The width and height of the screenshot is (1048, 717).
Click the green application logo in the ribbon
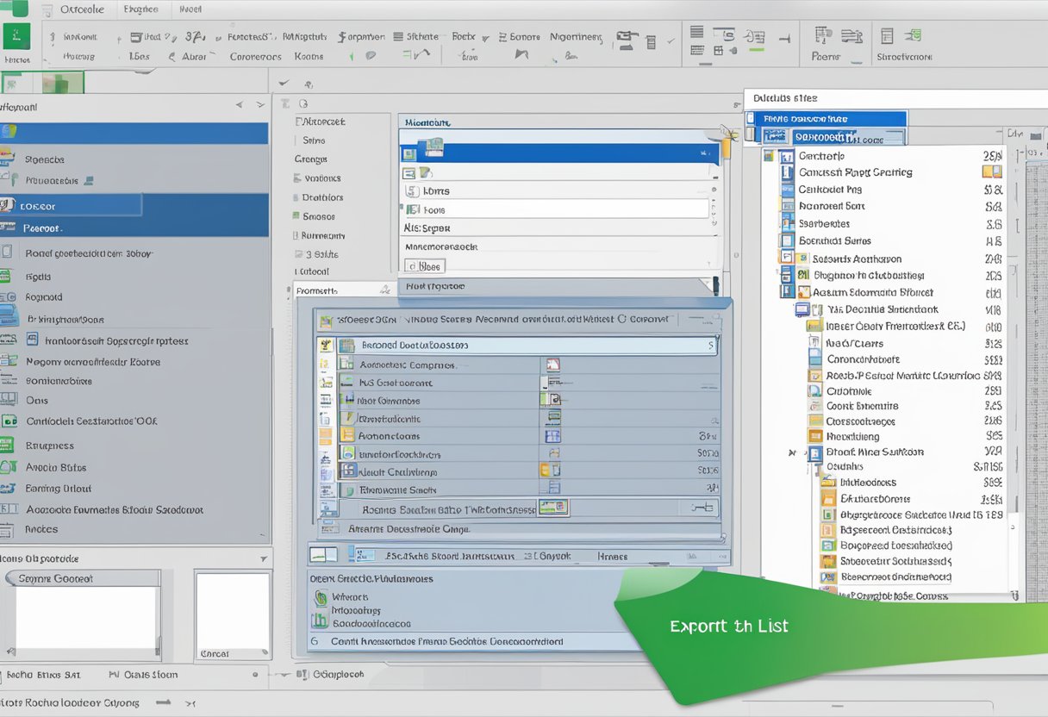point(16,36)
